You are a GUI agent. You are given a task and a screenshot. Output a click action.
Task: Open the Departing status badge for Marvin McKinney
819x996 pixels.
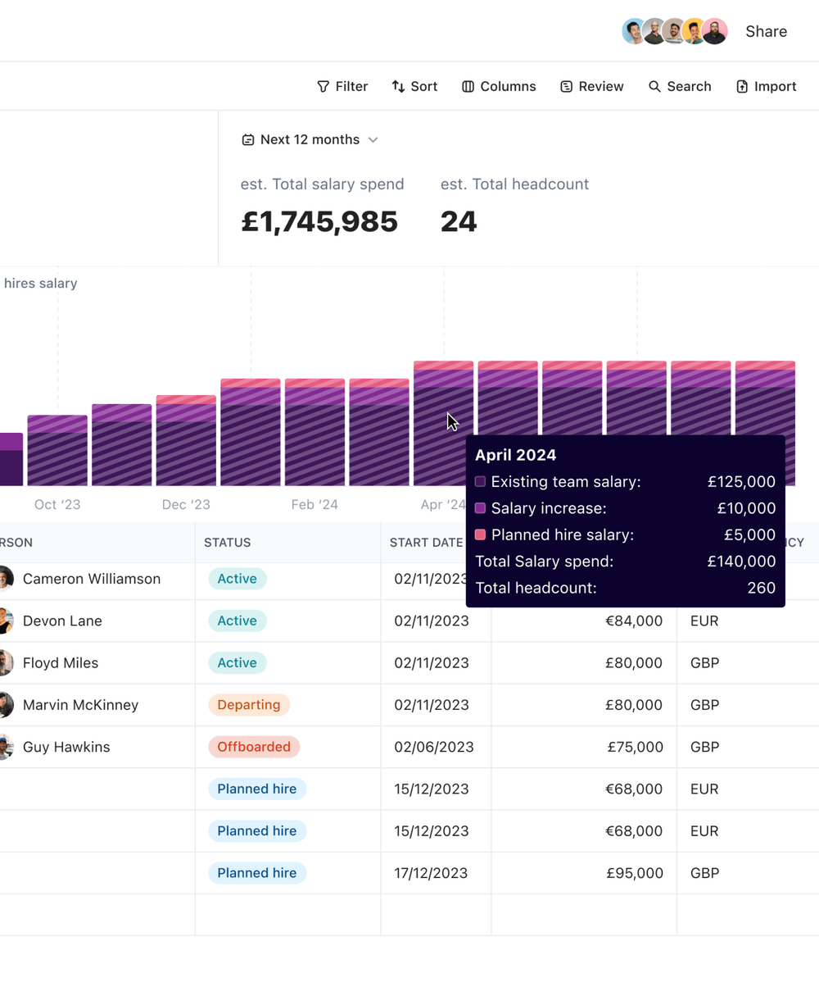pyautogui.click(x=249, y=705)
